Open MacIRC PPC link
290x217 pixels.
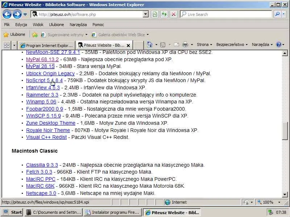tap(41, 179)
